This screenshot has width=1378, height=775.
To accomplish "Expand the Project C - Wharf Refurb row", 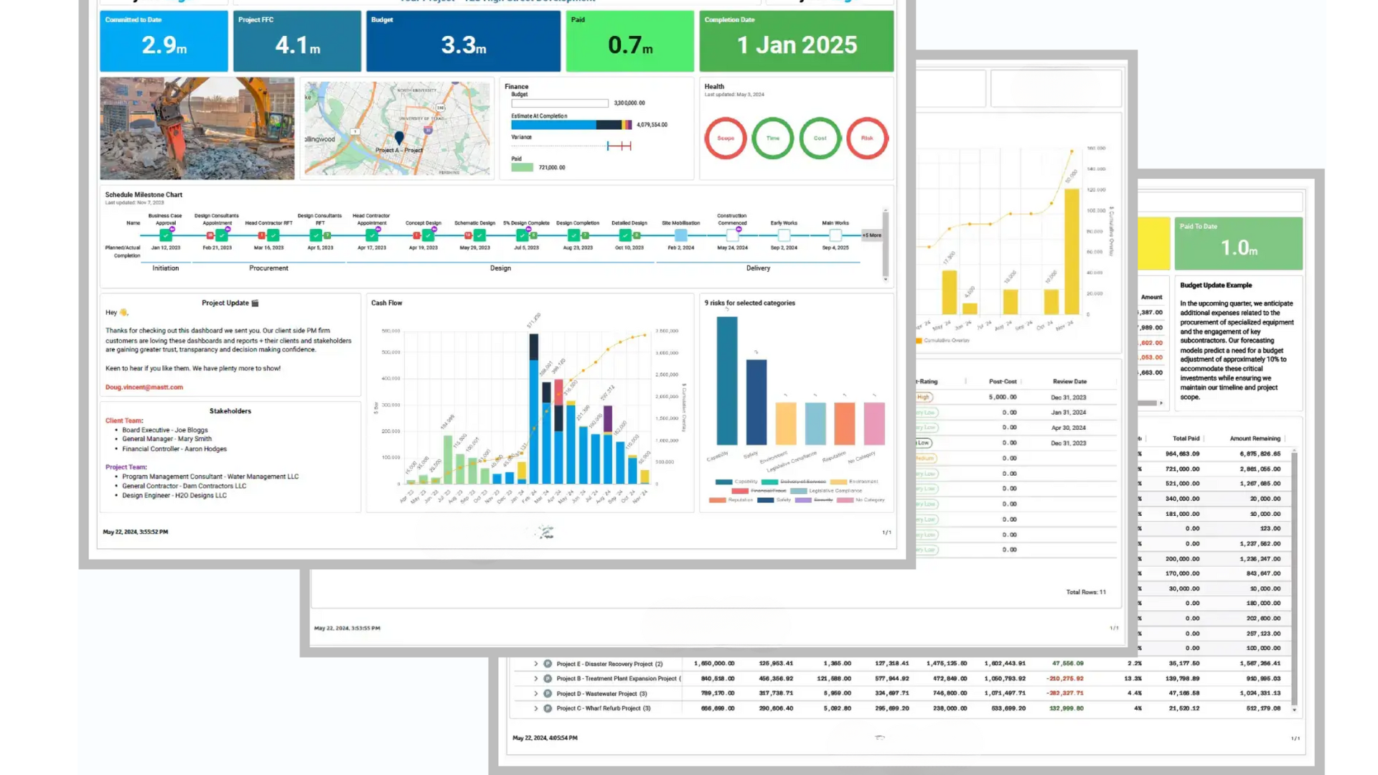I will [x=535, y=708].
